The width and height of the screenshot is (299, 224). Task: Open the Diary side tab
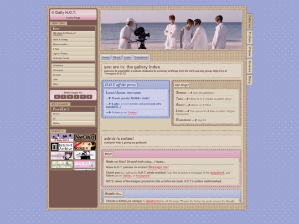250,80
